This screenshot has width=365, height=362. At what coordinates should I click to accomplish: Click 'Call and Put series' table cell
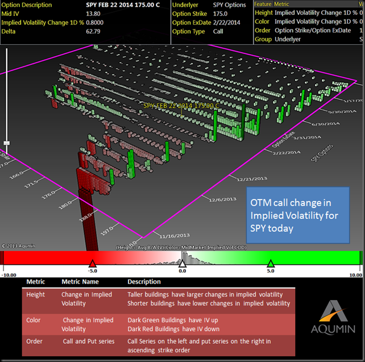pyautogui.click(x=89, y=342)
